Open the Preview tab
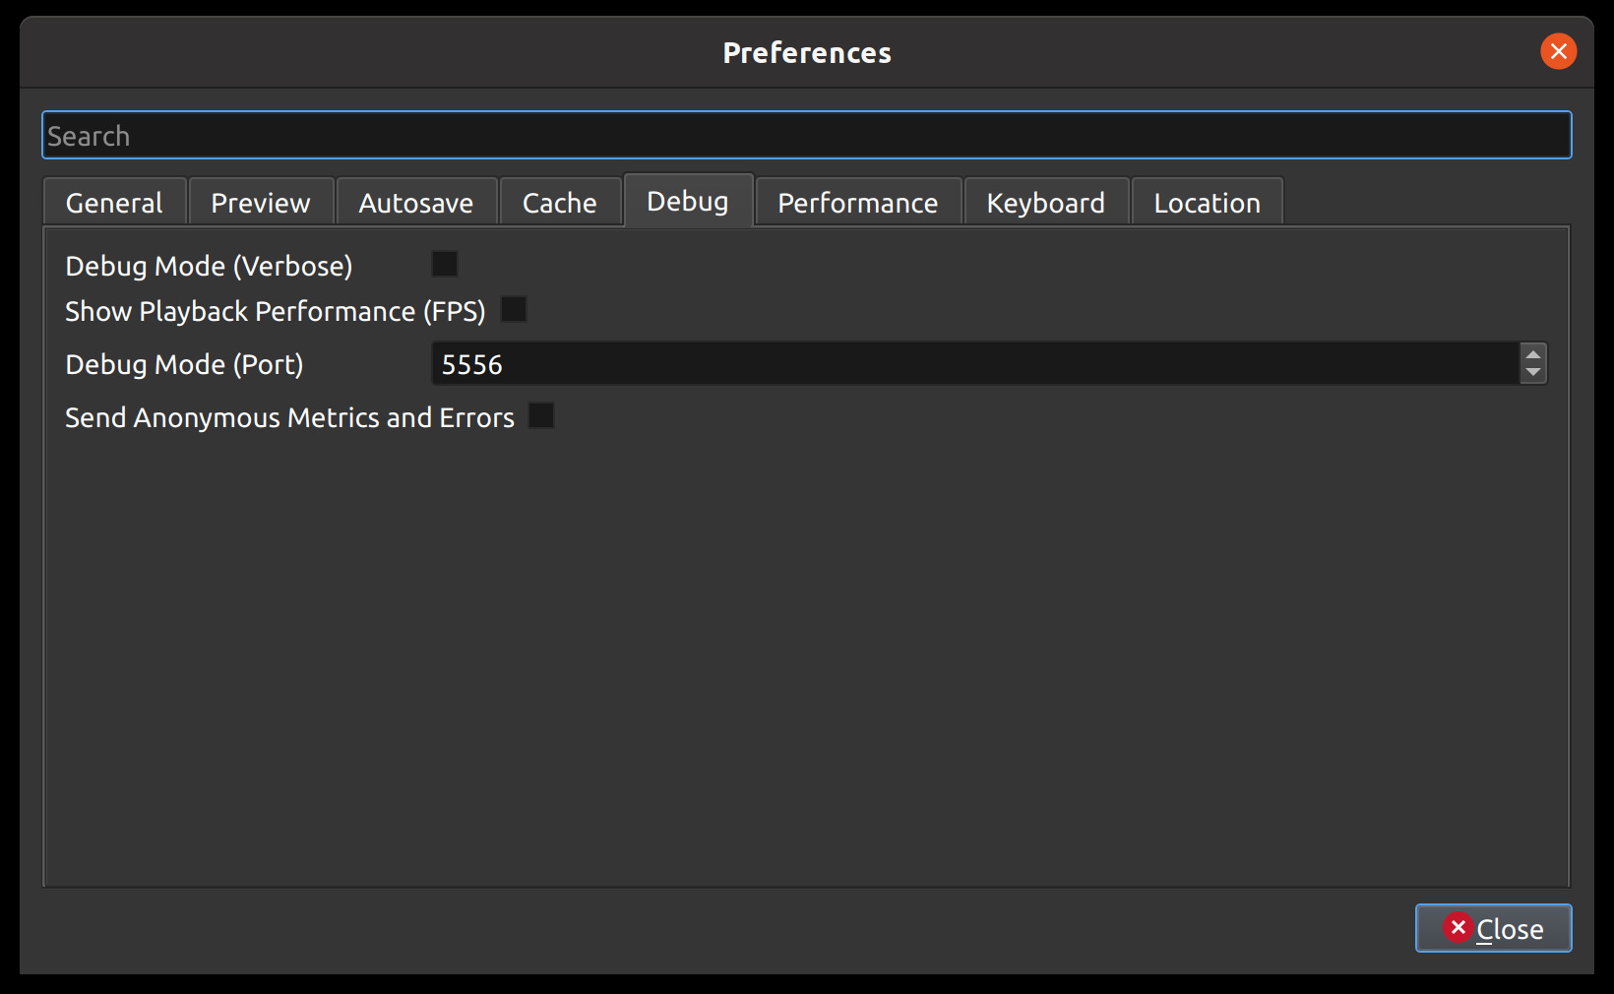Viewport: 1614px width, 994px height. point(260,202)
